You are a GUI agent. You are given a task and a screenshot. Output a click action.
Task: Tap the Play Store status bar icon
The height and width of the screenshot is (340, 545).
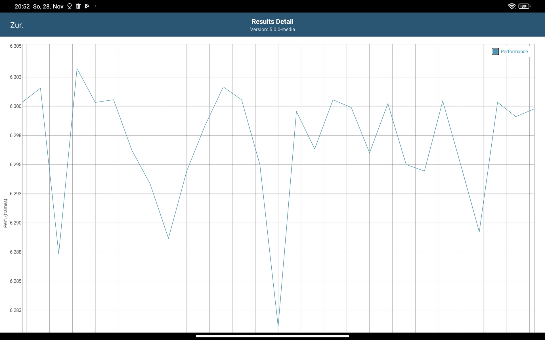[87, 6]
